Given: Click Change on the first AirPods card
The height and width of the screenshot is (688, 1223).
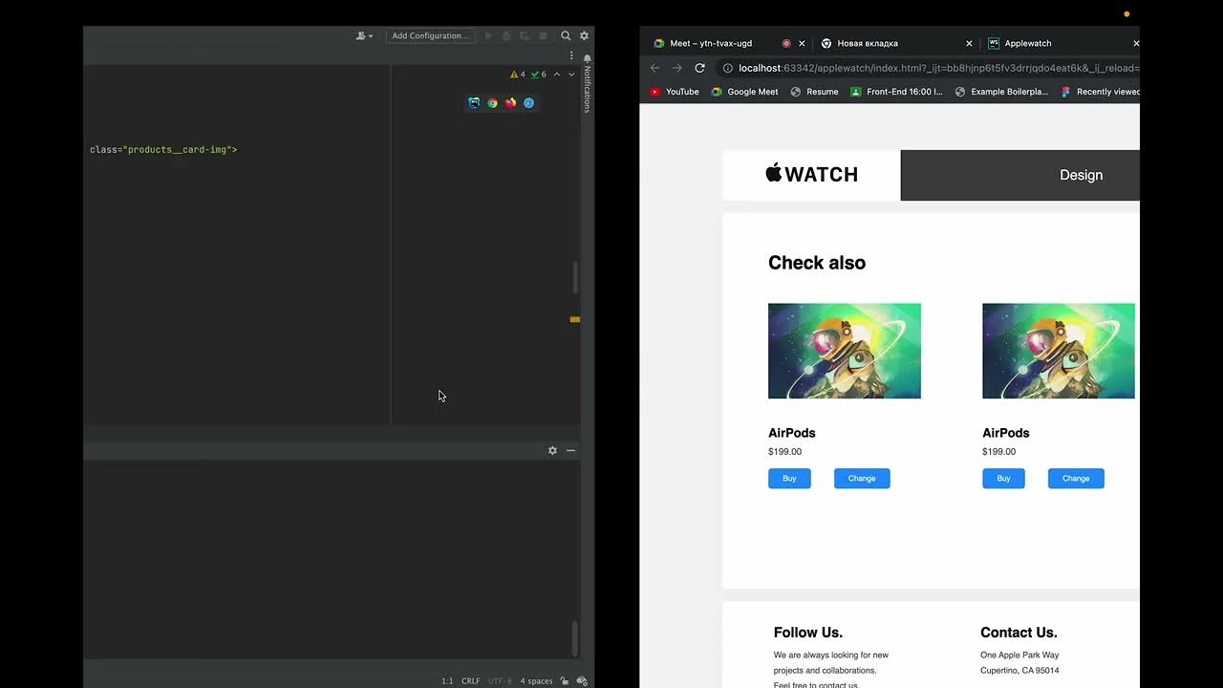Looking at the screenshot, I should [862, 479].
